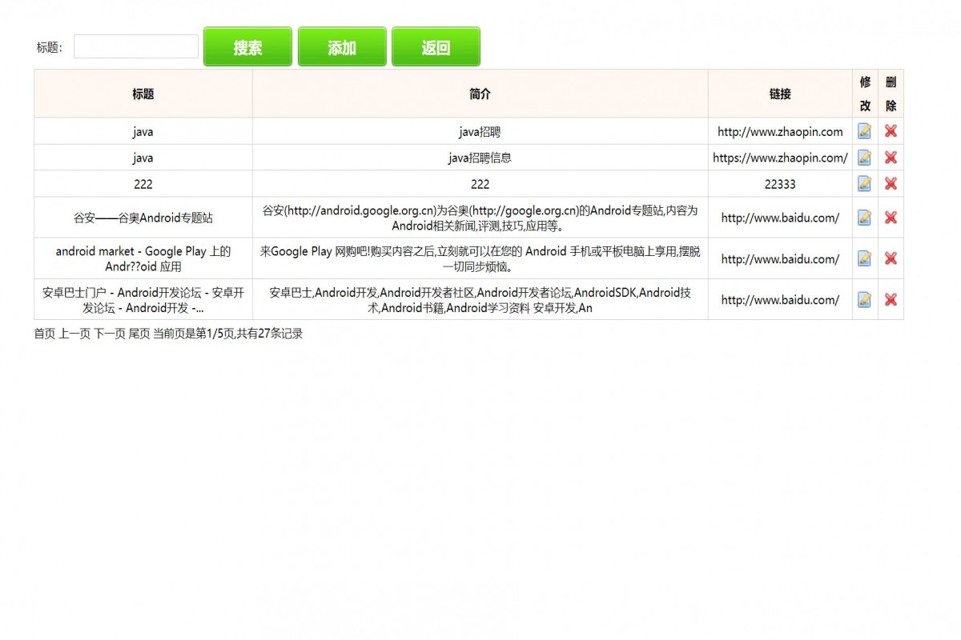Viewport: 961px width, 640px height.
Task: Edit the 谷安Android专题站 entry via its pencil icon
Action: pos(864,218)
